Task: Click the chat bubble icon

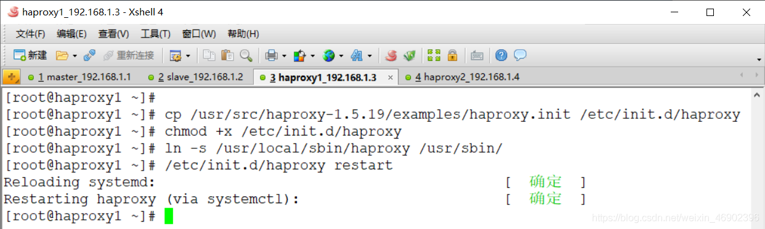Action: (x=520, y=55)
